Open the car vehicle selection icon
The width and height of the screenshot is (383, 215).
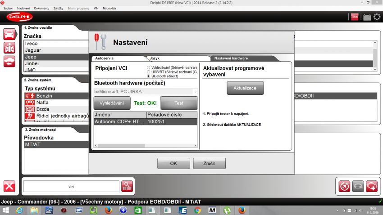pyautogui.click(x=9, y=34)
